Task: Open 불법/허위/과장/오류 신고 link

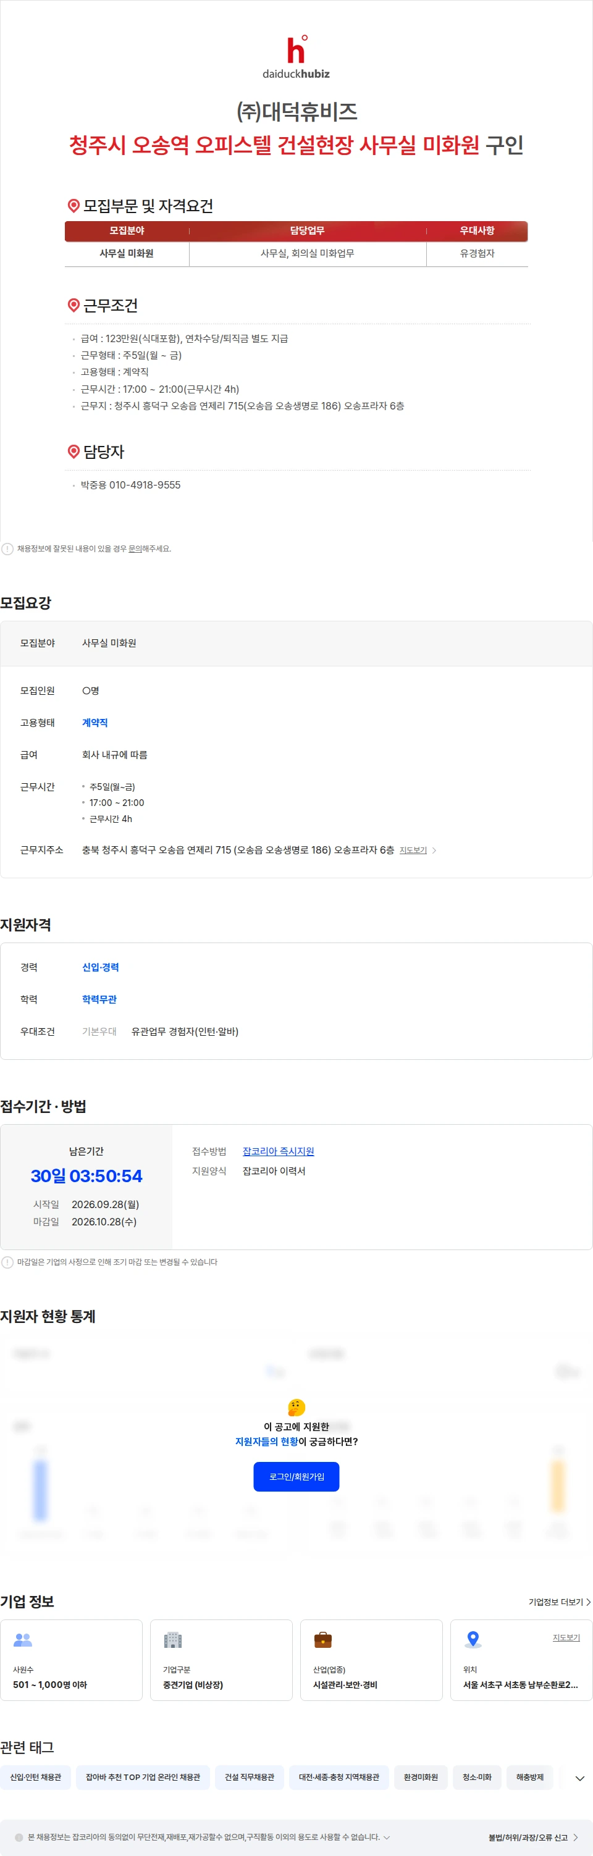Action: tap(533, 1837)
